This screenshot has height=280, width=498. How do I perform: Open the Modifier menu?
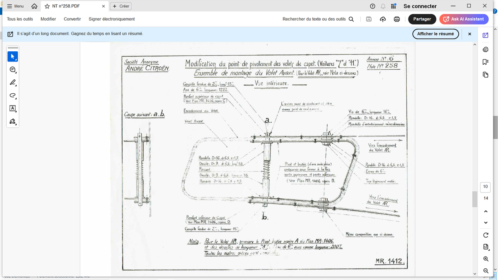(48, 19)
